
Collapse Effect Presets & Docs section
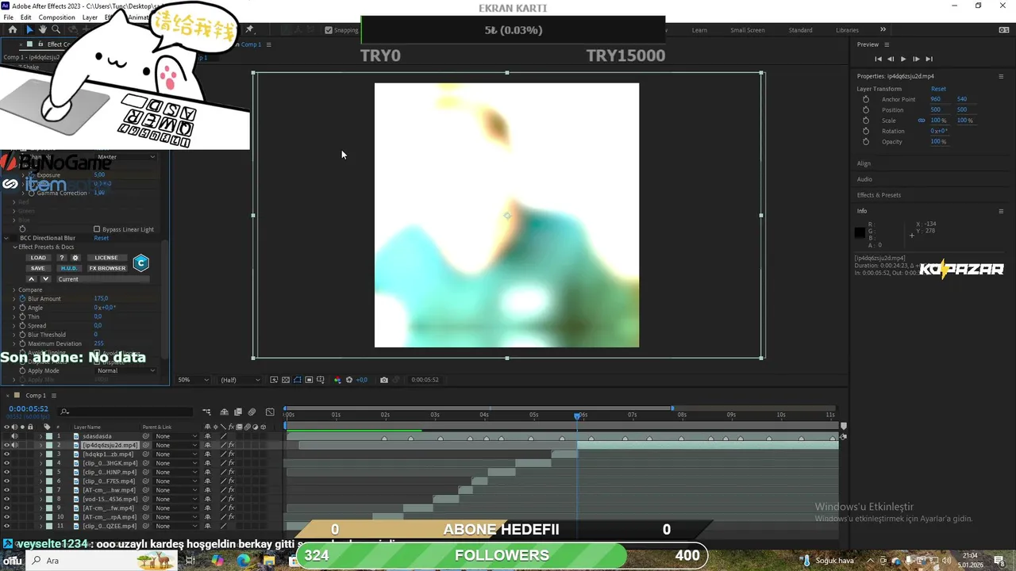[x=14, y=247]
